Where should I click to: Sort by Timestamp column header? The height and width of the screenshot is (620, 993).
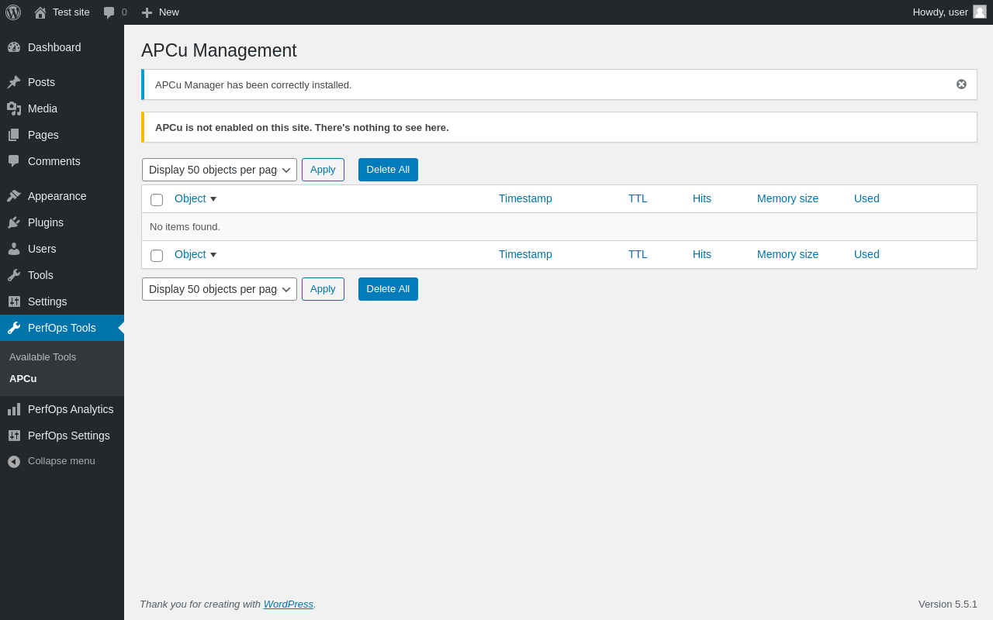(525, 198)
